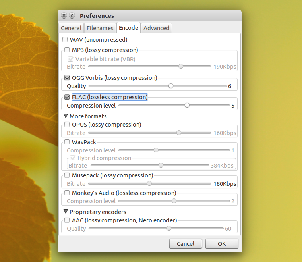This screenshot has width=302, height=262.
Task: Click the FLAC Compression level slider handle
Action: (x=187, y=105)
